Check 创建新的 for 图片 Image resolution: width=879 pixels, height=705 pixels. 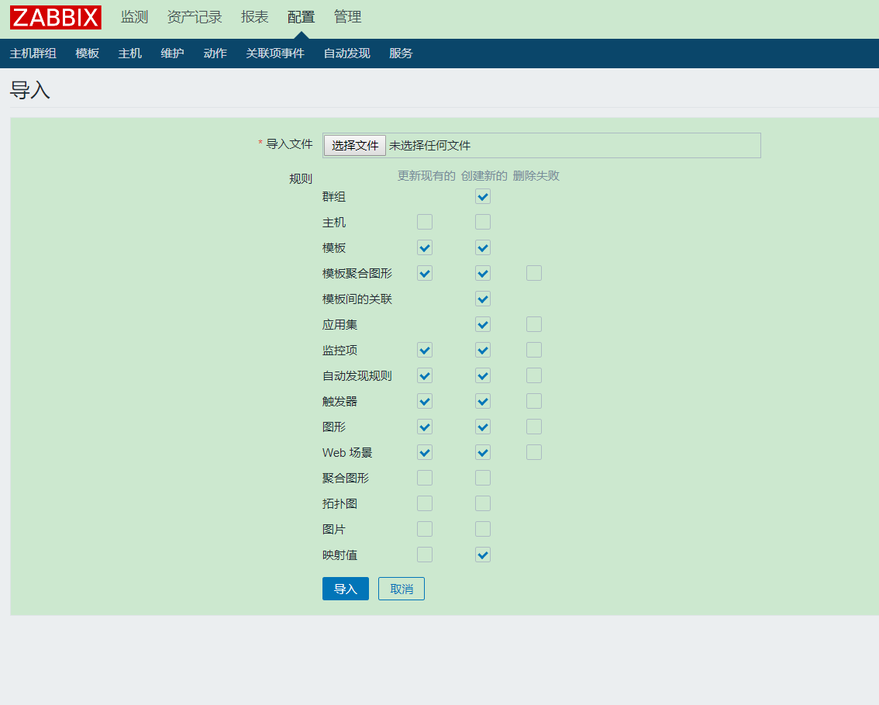pyautogui.click(x=483, y=530)
